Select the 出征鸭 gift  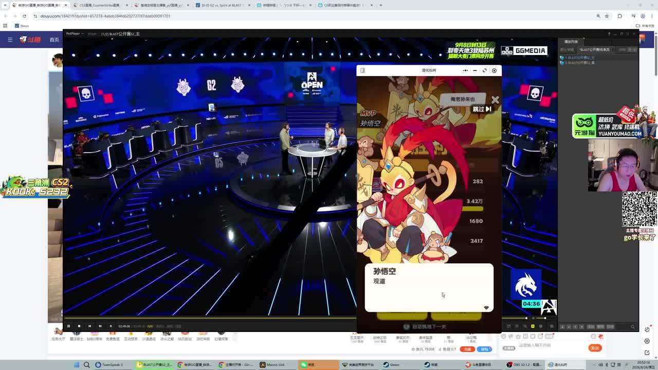tap(471, 338)
